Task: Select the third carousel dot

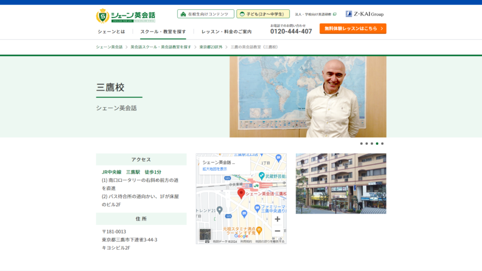Action: coord(372,143)
